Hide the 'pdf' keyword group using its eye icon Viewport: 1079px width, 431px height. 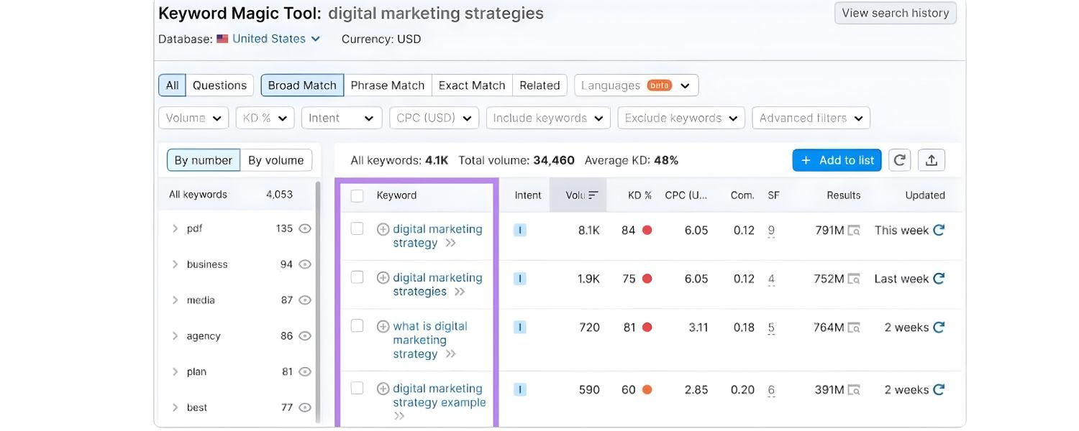point(304,228)
